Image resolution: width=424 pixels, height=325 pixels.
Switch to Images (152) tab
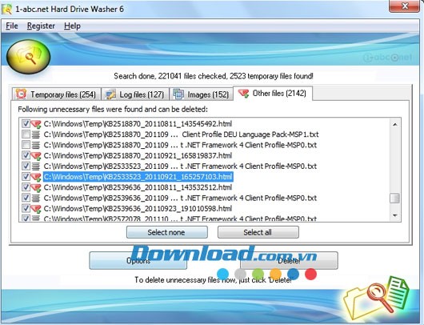pyautogui.click(x=201, y=94)
